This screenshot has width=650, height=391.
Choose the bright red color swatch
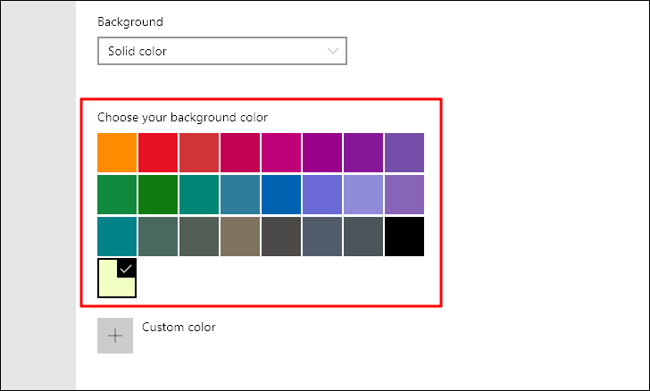(158, 153)
